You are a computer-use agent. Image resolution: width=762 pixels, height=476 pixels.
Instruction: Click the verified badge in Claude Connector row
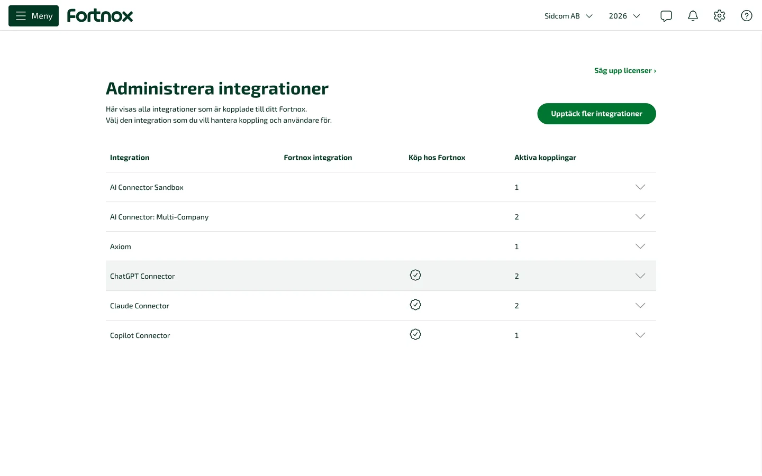point(415,305)
